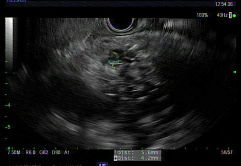The height and width of the screenshot is (166, 241).
Task: Click the G62 gain value
Action: [x=44, y=153]
